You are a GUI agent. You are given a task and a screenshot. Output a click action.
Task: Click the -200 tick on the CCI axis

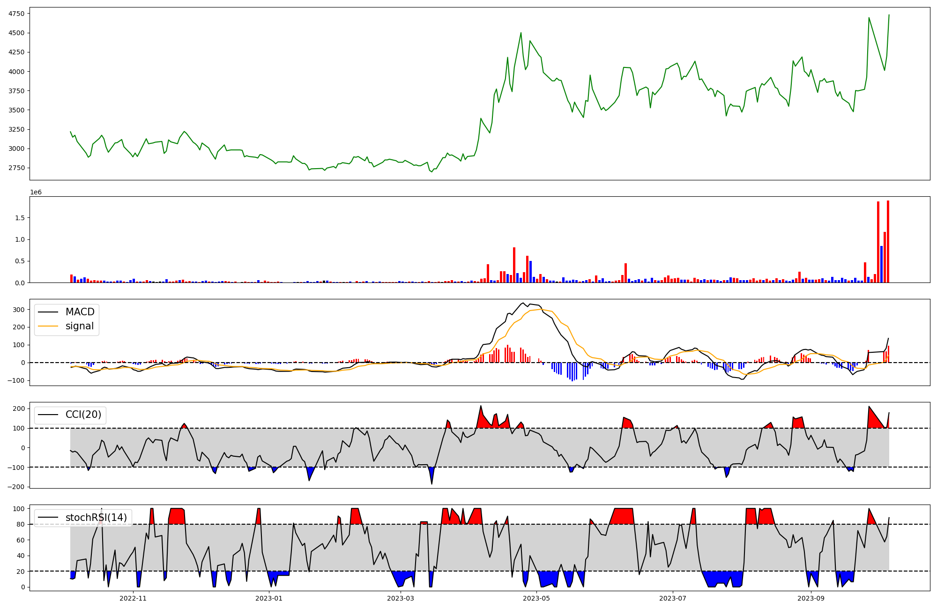pyautogui.click(x=17, y=487)
